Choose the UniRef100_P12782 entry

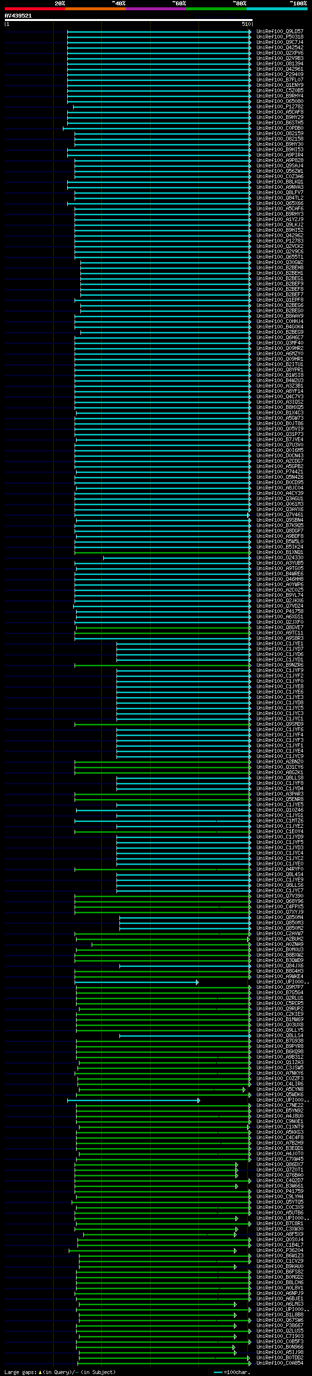coord(279,107)
